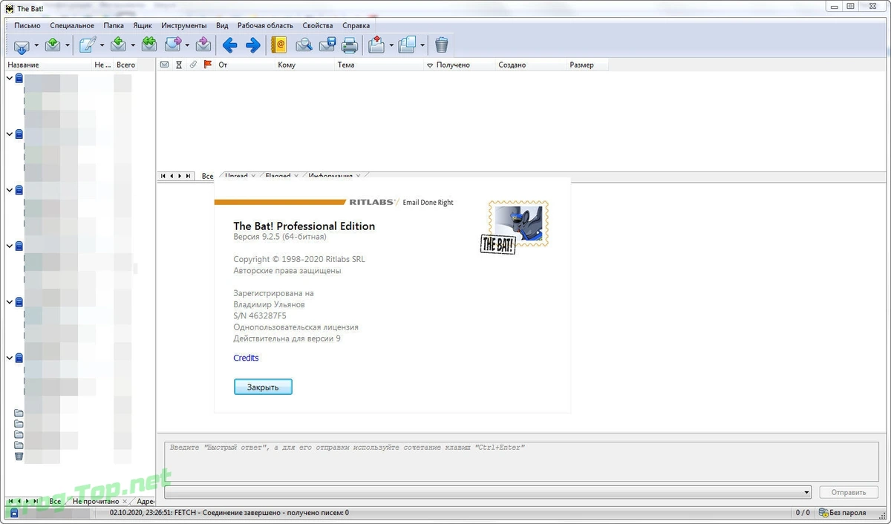Create a new message with the pen icon

(88, 45)
